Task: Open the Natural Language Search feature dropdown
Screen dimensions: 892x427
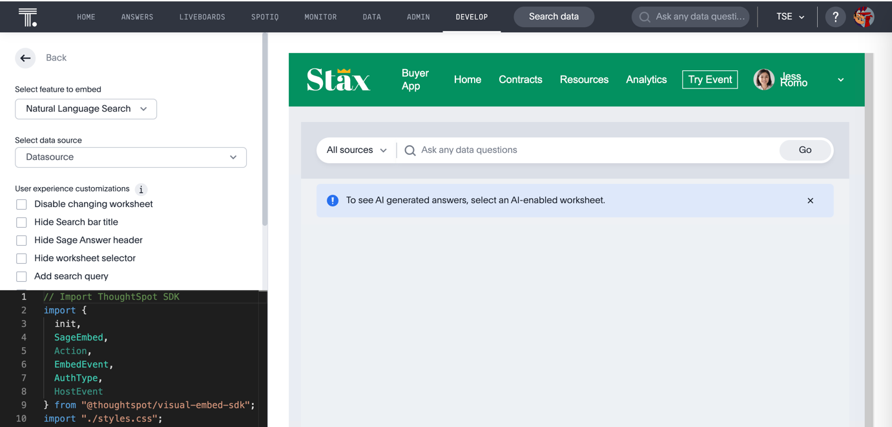Action: click(x=86, y=109)
